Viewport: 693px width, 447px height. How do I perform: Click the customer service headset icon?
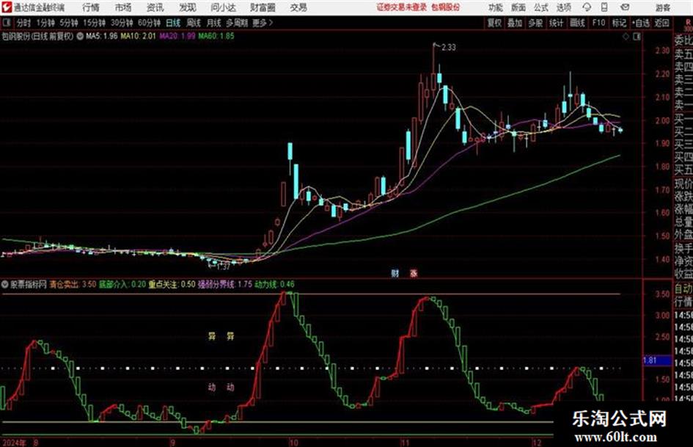(587, 7)
